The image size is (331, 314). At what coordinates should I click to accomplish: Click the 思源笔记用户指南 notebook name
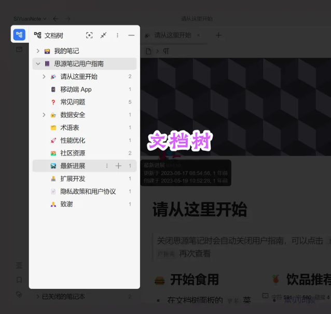pyautogui.click(x=79, y=64)
